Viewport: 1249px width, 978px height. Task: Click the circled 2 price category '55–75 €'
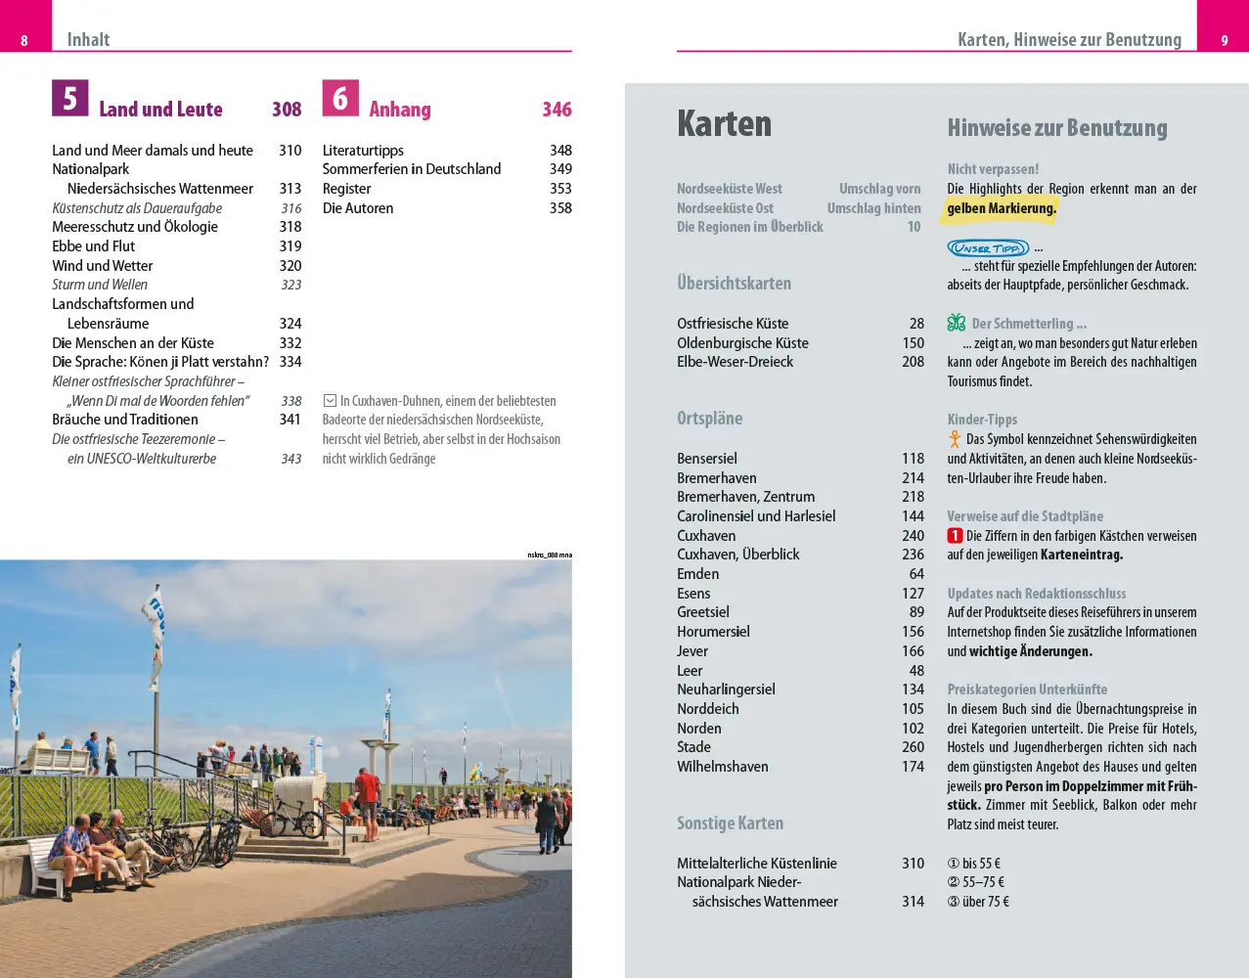coord(975,882)
